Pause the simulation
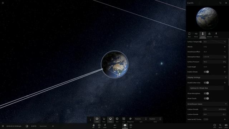The width and height of the screenshot is (229, 129). tap(3, 126)
